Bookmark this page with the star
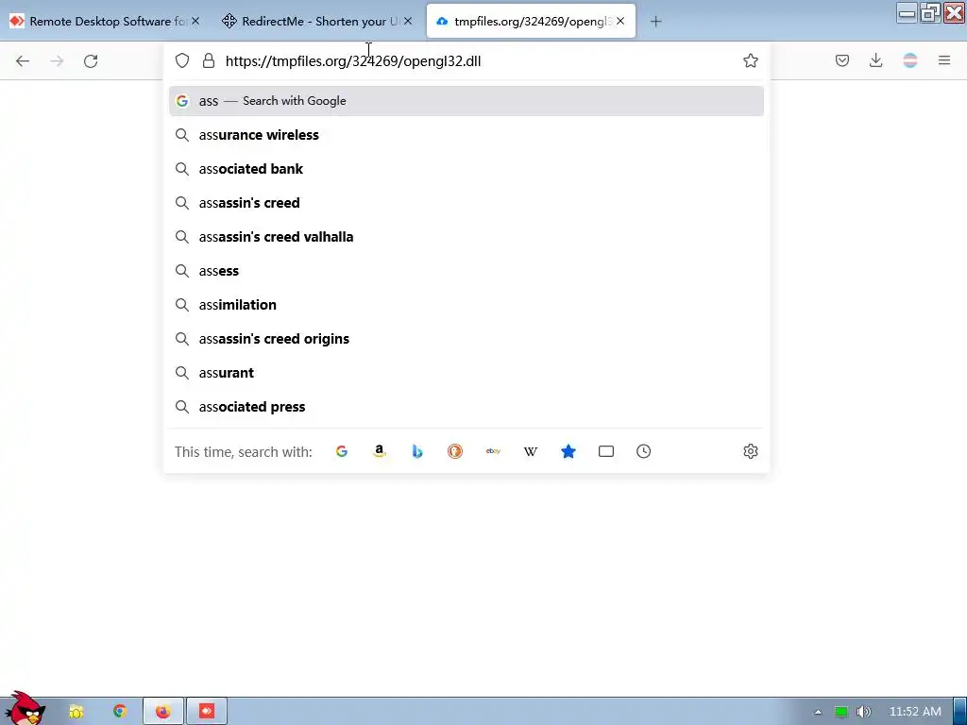This screenshot has width=967, height=725. (751, 60)
